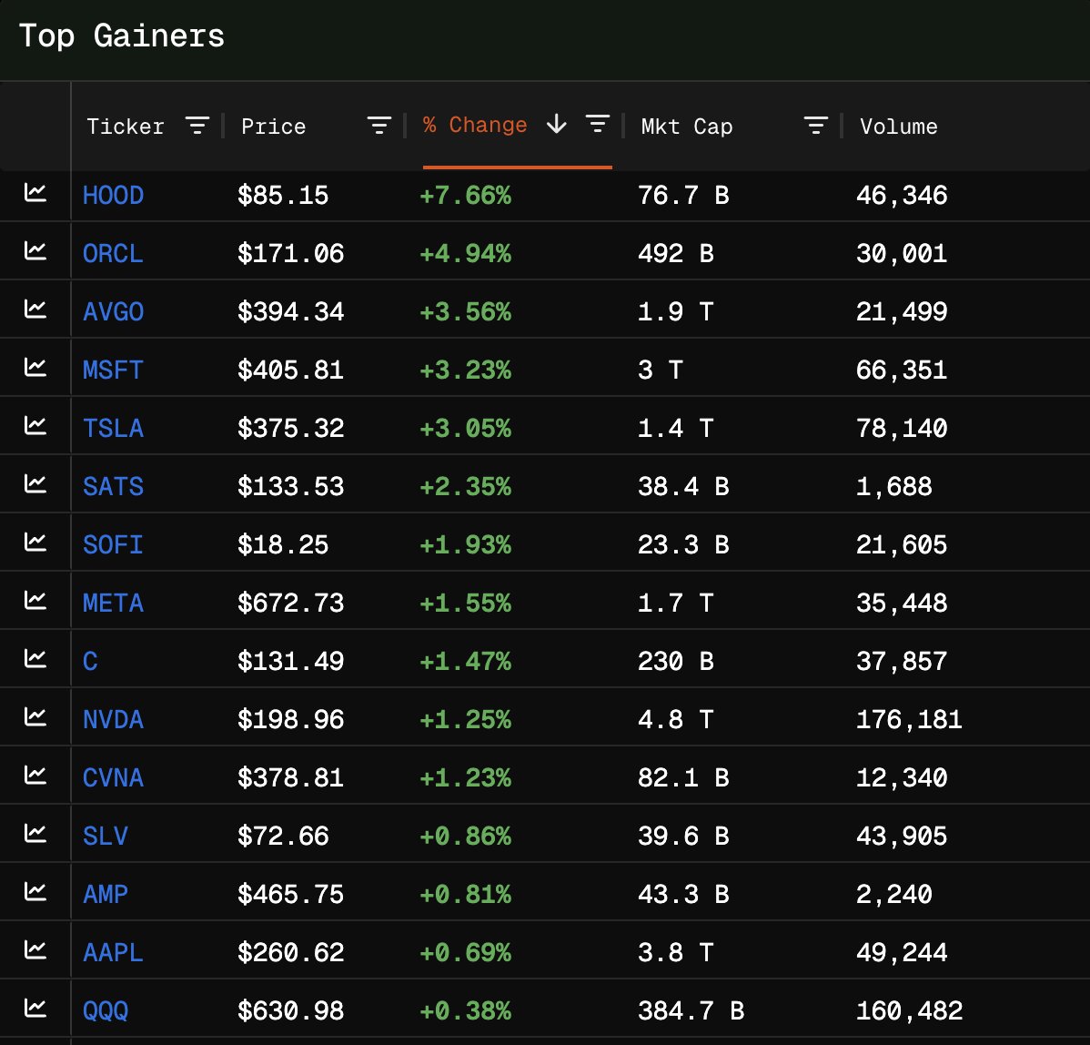Open chart icon beside AAPL

[x=35, y=949]
